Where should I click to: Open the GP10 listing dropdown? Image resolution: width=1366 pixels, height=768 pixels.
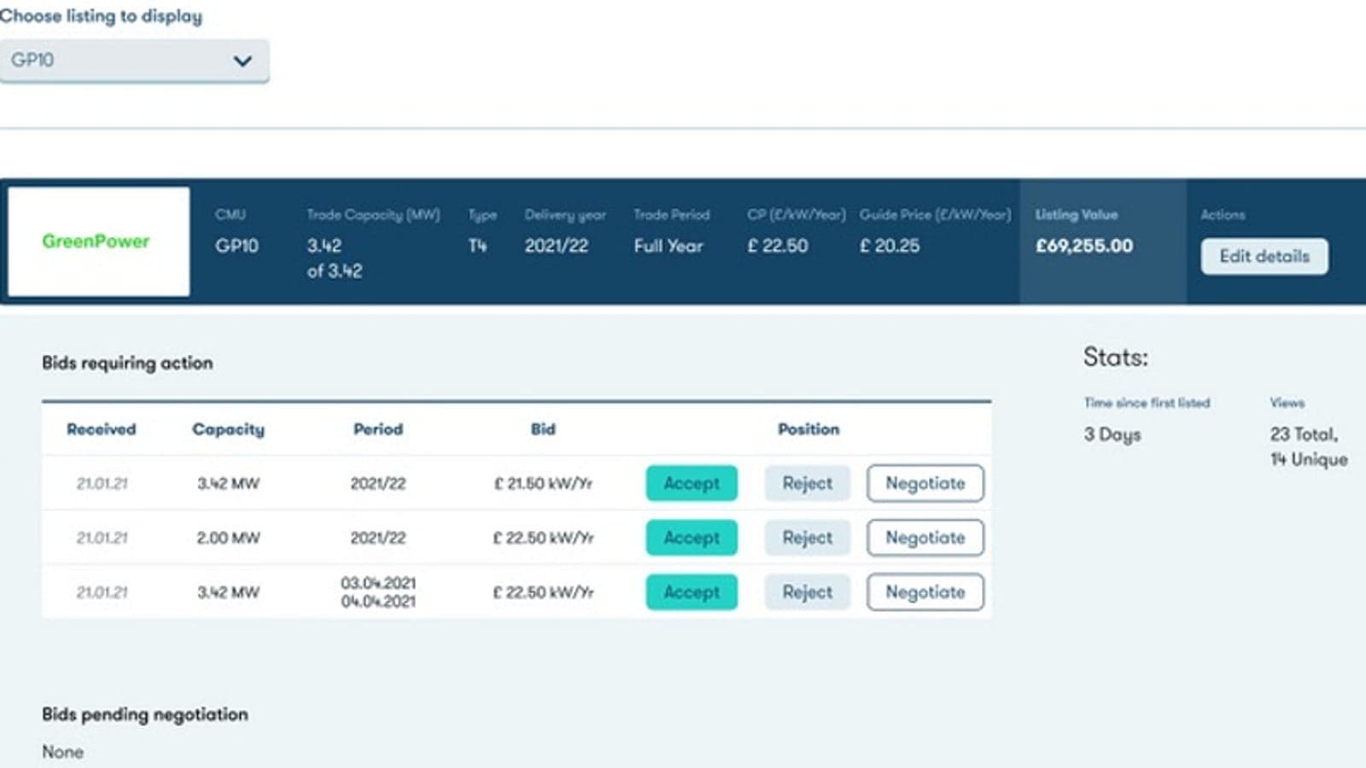pyautogui.click(x=134, y=61)
